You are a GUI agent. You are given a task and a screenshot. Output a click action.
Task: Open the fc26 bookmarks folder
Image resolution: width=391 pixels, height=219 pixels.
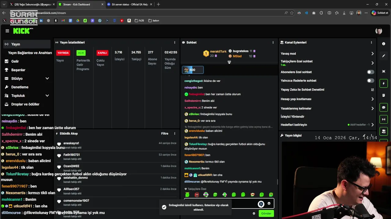(139, 21)
